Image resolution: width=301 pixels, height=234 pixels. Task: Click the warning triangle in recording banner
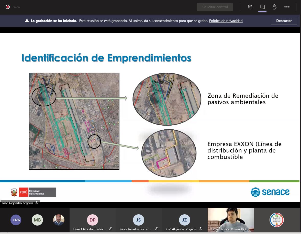coord(27,21)
